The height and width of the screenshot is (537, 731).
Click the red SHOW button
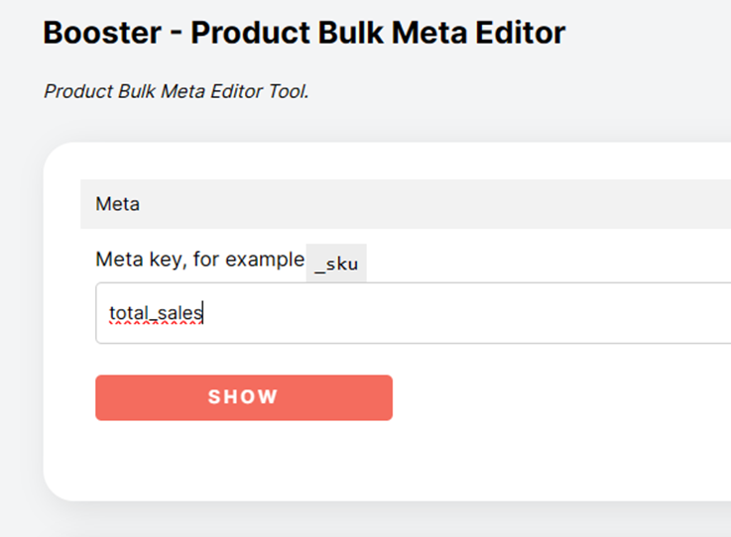[244, 397]
